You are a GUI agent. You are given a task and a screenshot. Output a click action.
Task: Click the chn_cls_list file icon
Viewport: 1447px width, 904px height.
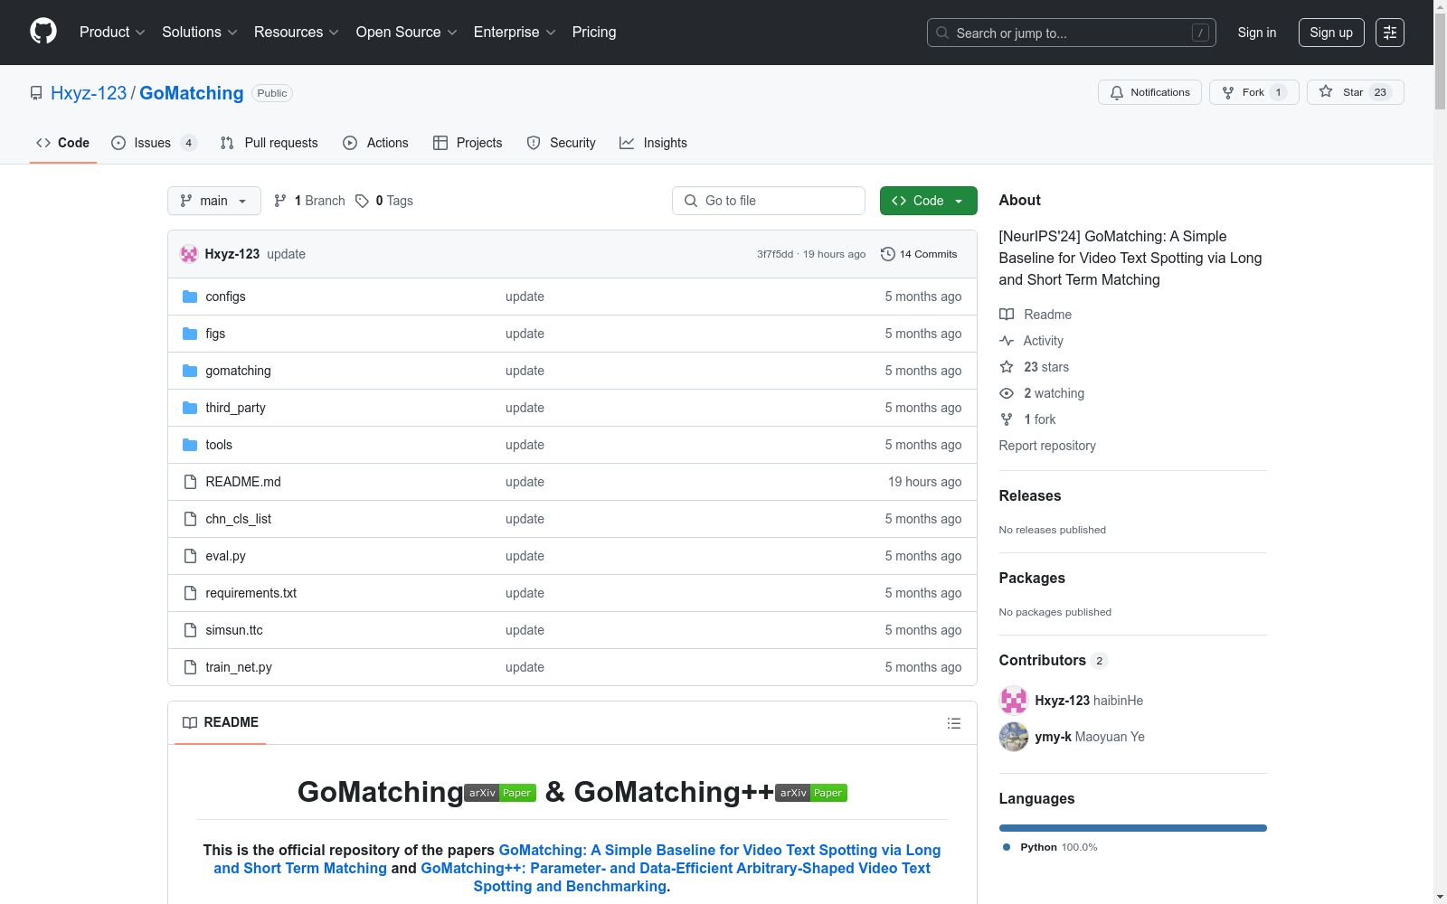(x=190, y=519)
